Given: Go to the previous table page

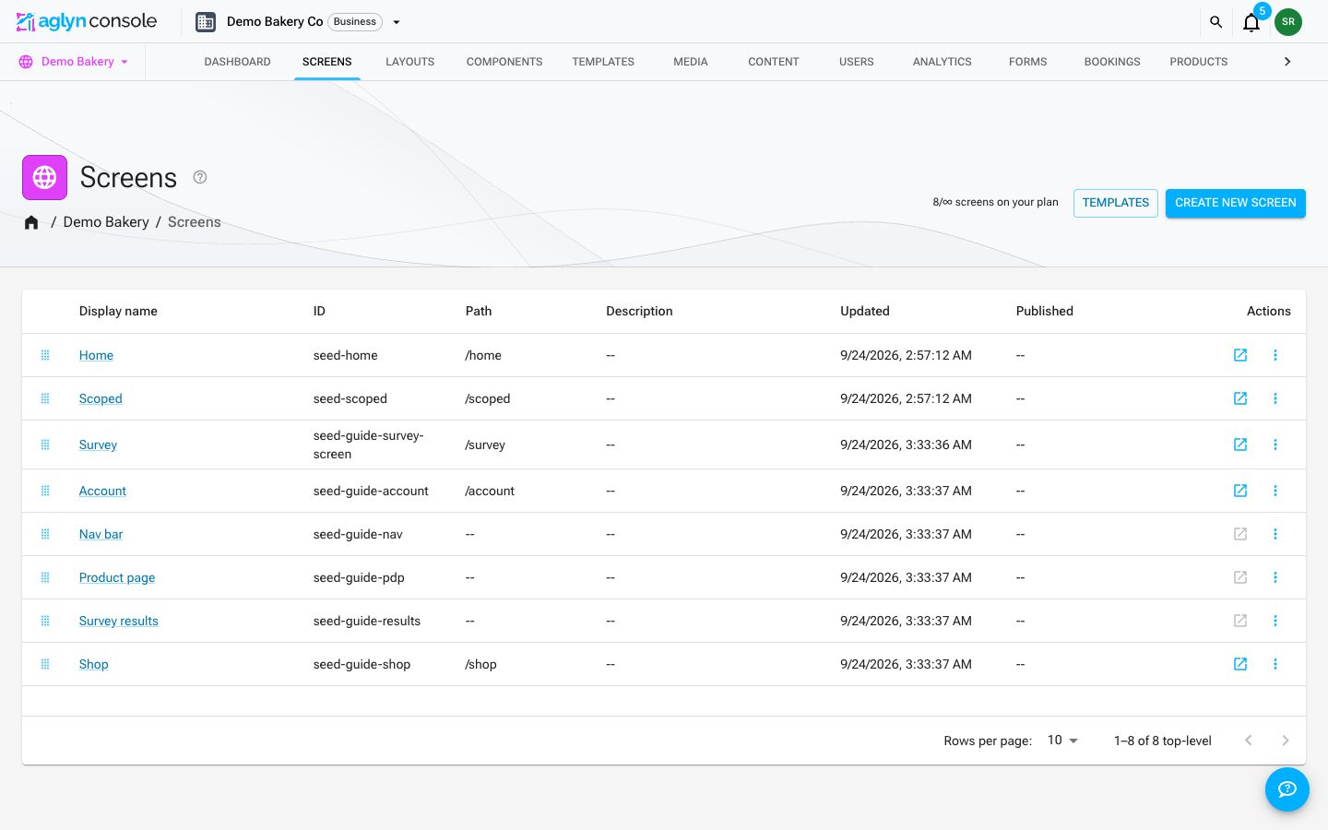Looking at the screenshot, I should point(1249,741).
